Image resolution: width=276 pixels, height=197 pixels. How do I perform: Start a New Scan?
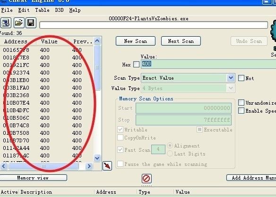click(x=136, y=41)
